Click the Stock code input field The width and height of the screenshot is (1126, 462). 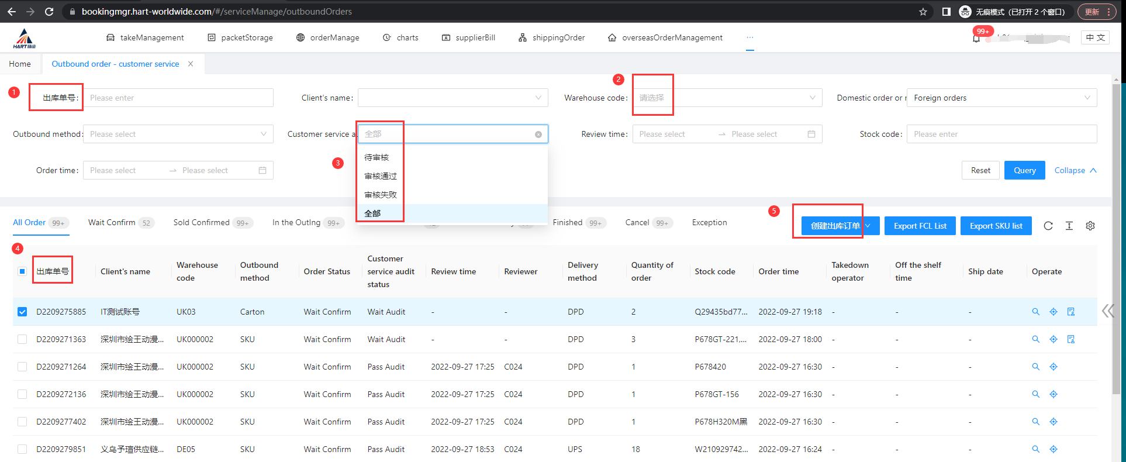point(1001,134)
